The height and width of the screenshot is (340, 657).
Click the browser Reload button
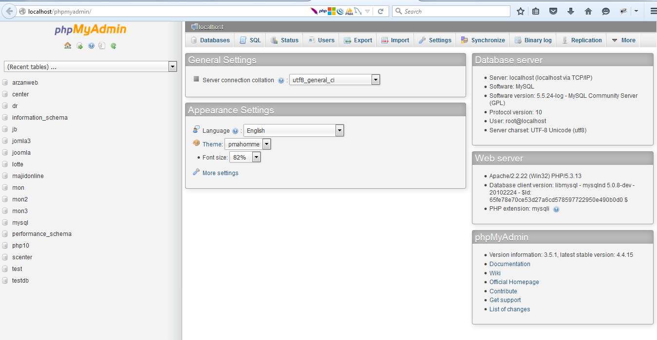[381, 11]
